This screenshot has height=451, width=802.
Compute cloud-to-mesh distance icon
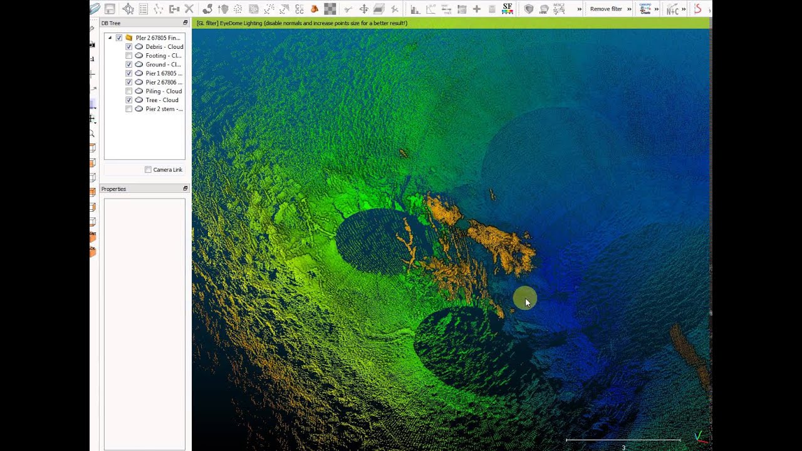[284, 9]
